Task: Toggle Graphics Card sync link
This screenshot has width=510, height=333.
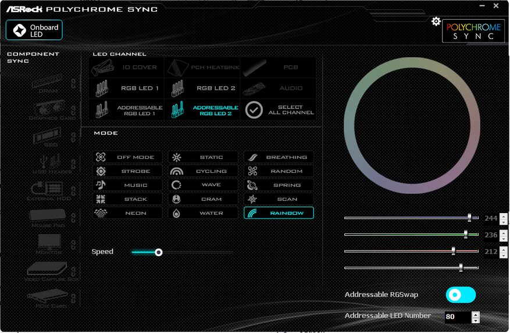Action: tap(73, 111)
